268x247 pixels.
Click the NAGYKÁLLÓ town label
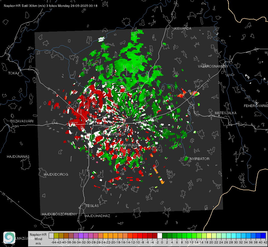[x=129, y=145]
